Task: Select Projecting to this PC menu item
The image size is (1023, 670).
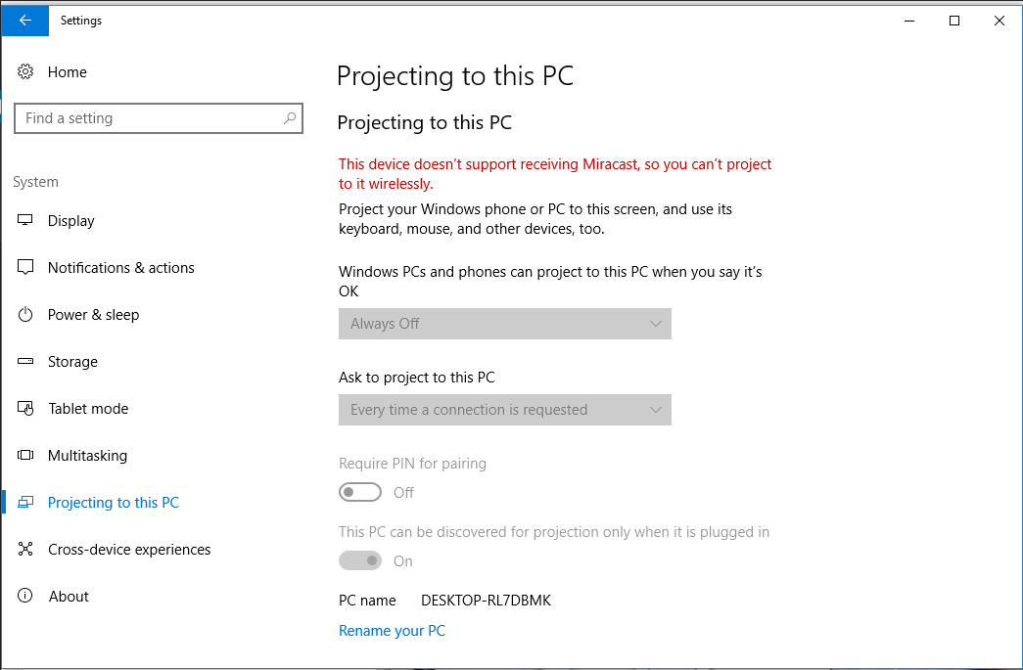Action: pyautogui.click(x=114, y=503)
